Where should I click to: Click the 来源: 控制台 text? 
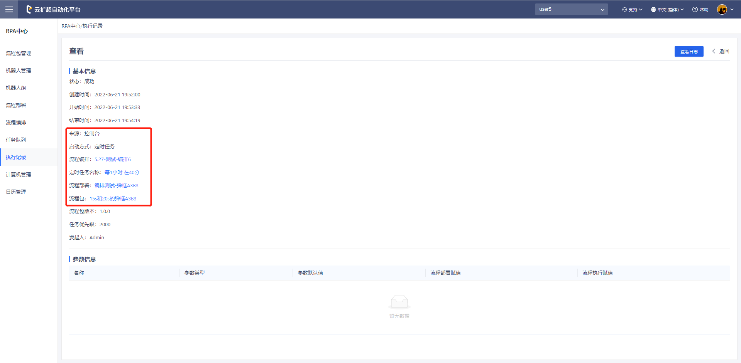[x=84, y=133]
